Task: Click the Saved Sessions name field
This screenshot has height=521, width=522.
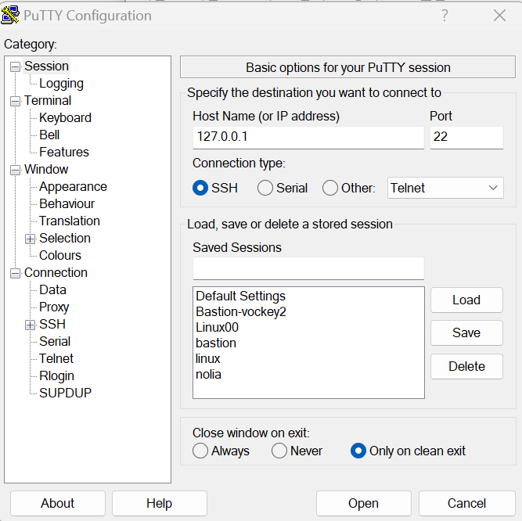Action: [x=308, y=268]
